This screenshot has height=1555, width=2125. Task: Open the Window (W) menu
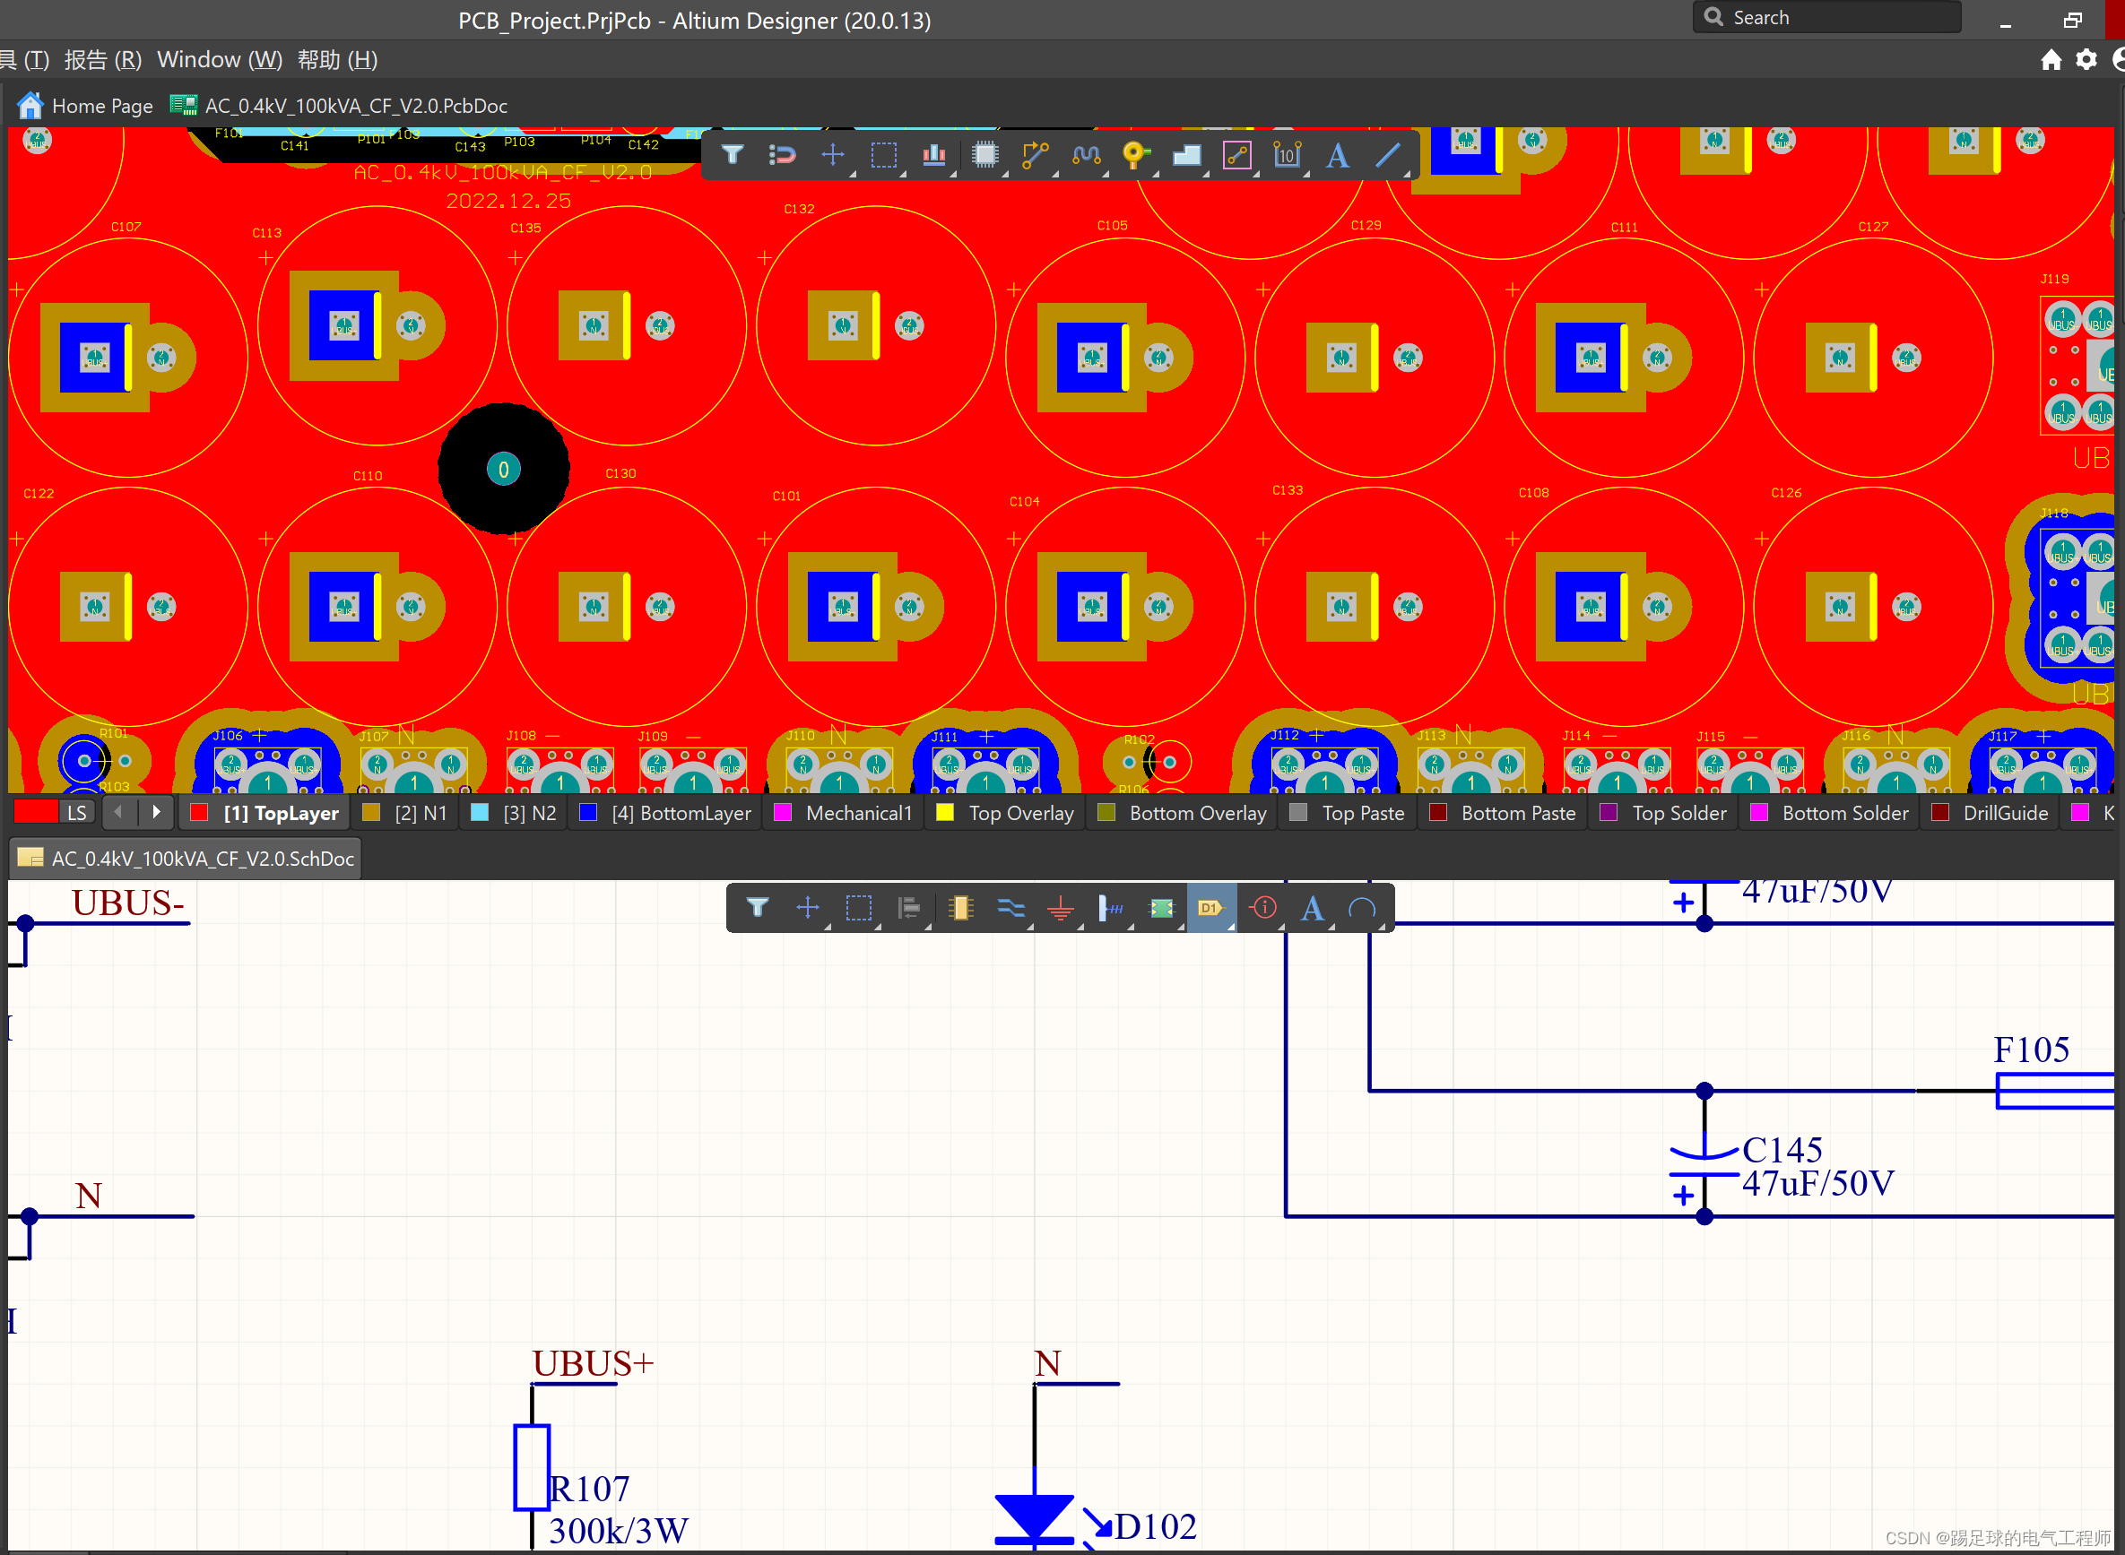pos(219,60)
